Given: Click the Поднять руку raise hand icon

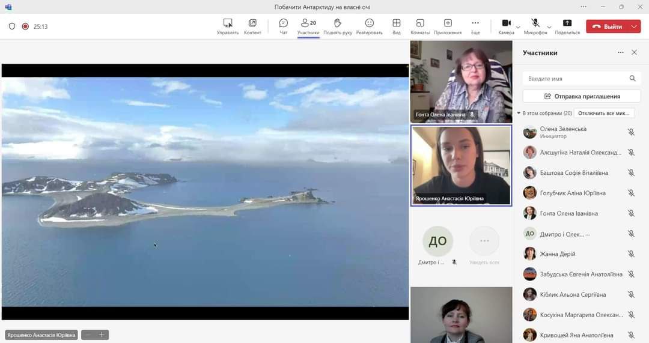Looking at the screenshot, I should click(x=338, y=23).
